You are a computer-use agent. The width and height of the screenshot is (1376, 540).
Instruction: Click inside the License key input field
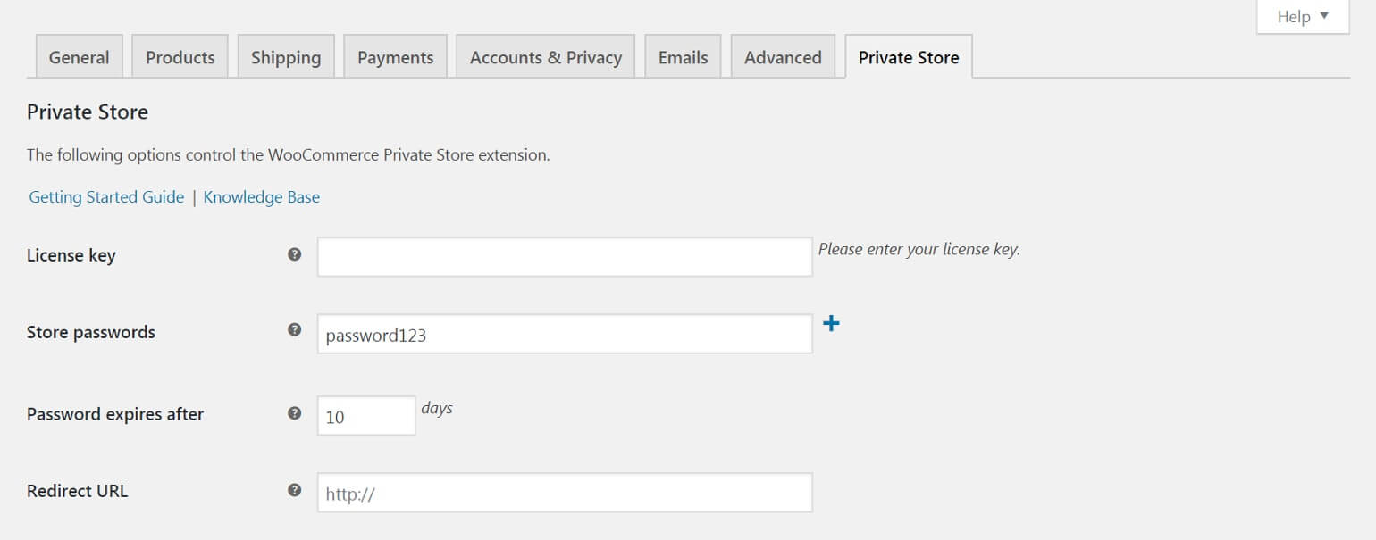click(563, 255)
